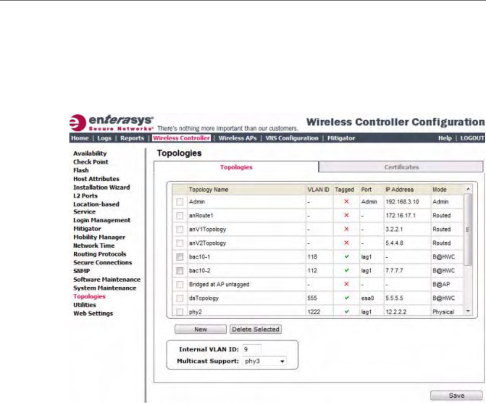Click the Help link

445,138
